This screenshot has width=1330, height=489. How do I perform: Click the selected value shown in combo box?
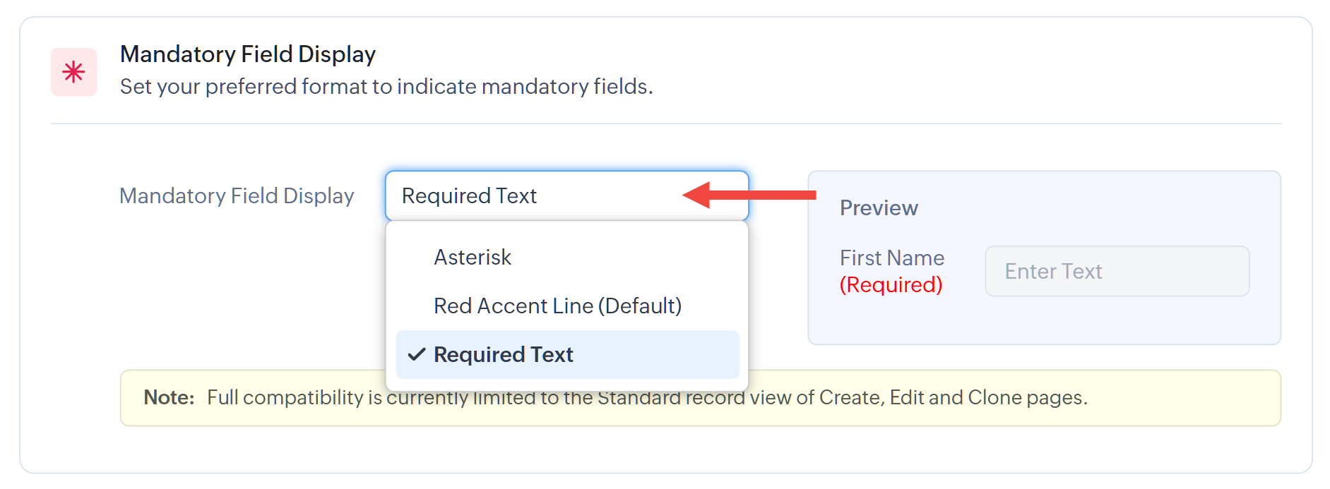[x=469, y=195]
